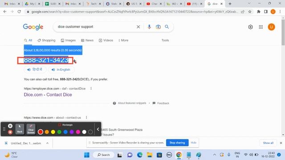The width and height of the screenshot is (285, 160).
Task: Choose the purple pen color
Action: (72, 132)
